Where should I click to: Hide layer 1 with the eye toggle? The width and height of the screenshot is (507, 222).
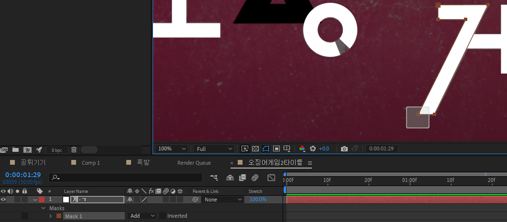point(3,200)
